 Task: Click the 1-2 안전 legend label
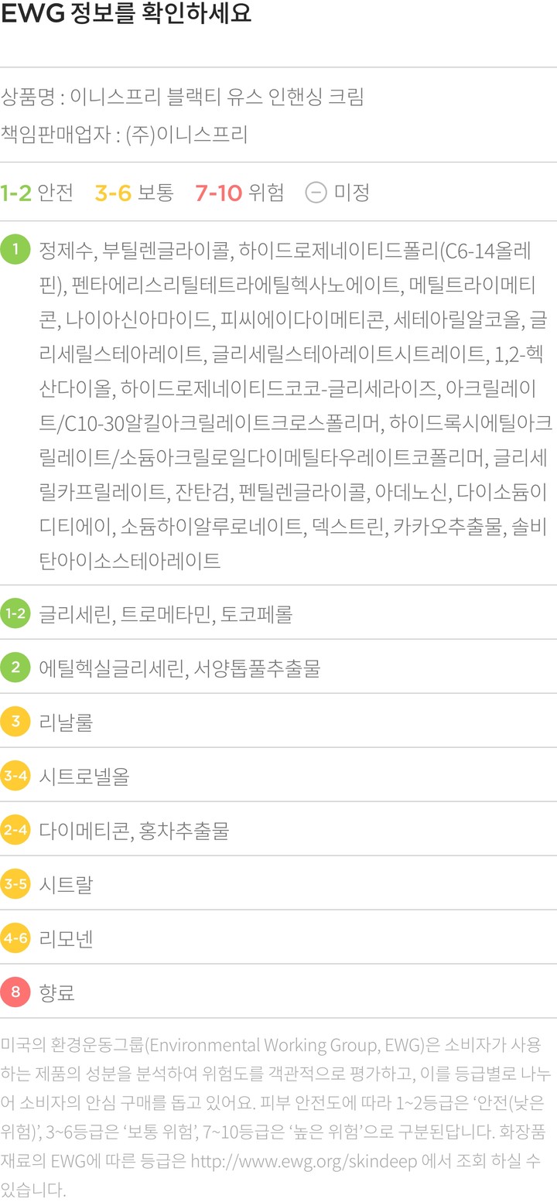(x=37, y=192)
